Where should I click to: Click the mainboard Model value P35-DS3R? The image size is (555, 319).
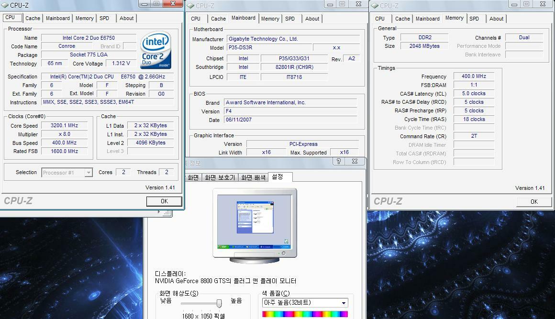coord(270,47)
